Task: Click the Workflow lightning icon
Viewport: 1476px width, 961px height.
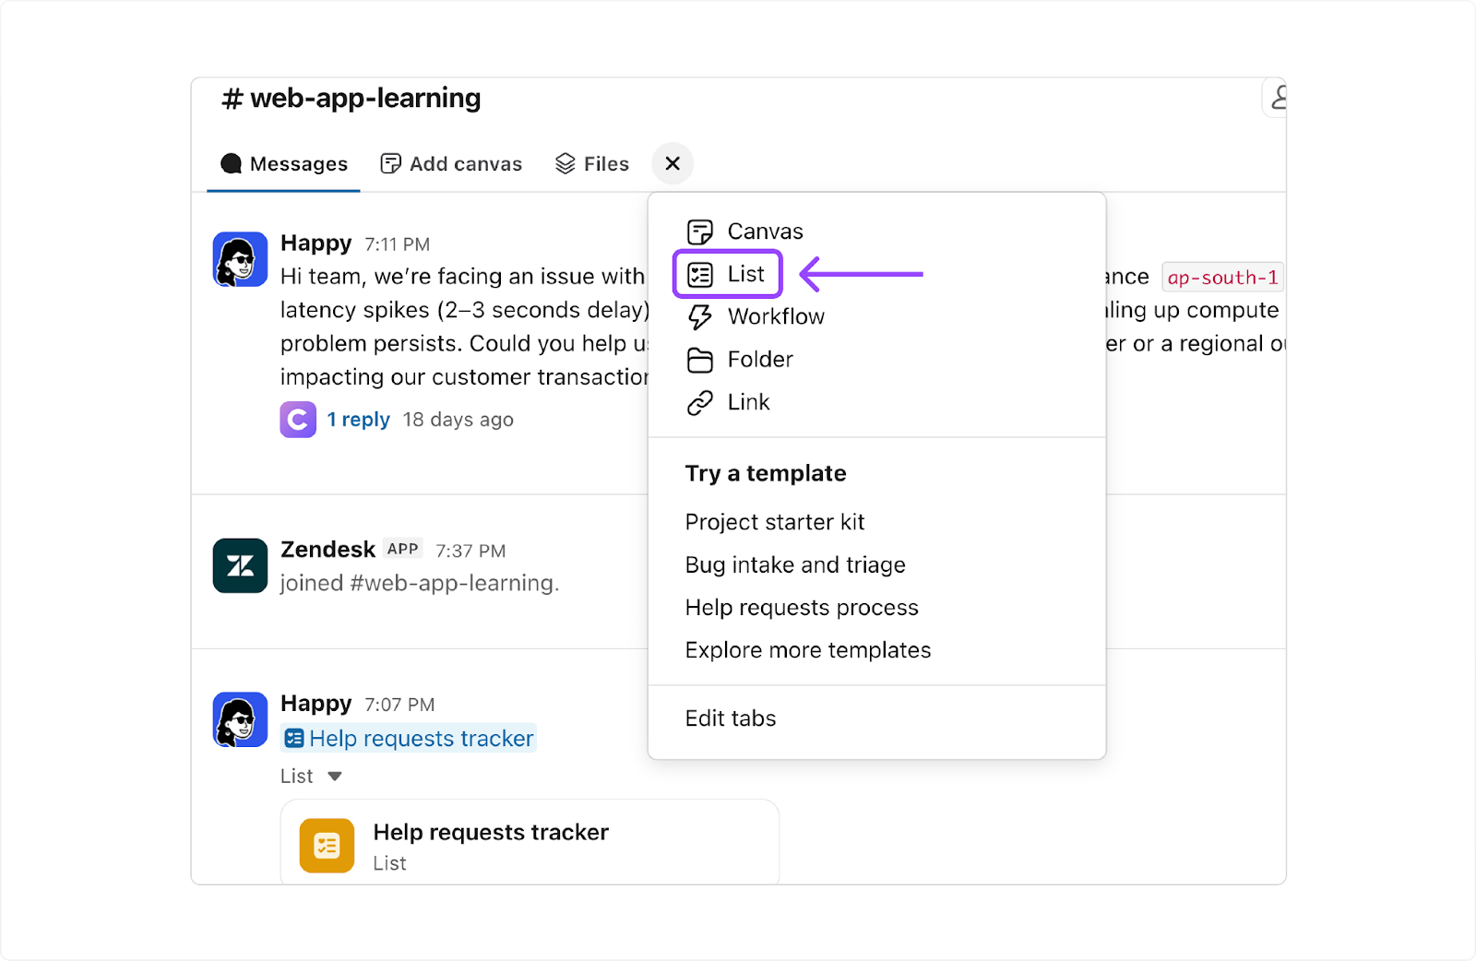Action: pos(701,316)
